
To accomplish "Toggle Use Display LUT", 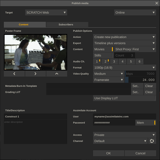I will [x=124, y=98].
